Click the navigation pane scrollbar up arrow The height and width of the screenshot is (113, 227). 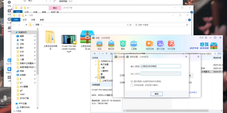tap(37, 29)
